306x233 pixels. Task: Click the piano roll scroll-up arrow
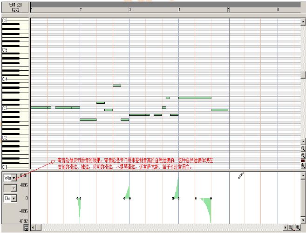click(x=303, y=22)
